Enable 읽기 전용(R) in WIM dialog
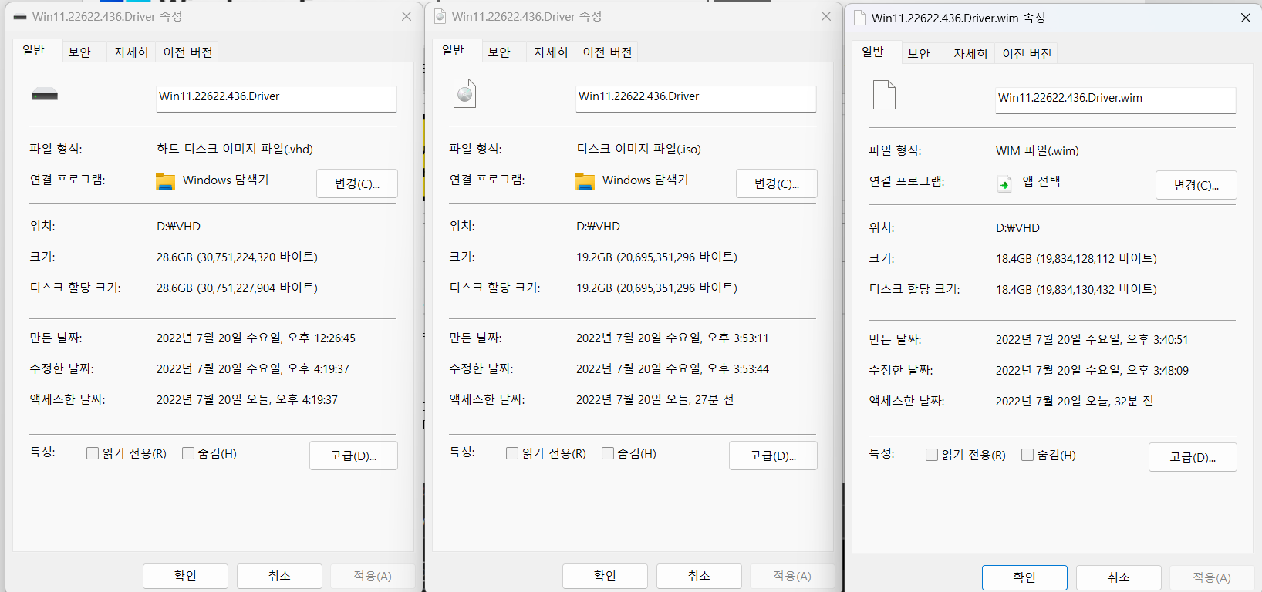This screenshot has height=592, width=1262. click(x=932, y=455)
